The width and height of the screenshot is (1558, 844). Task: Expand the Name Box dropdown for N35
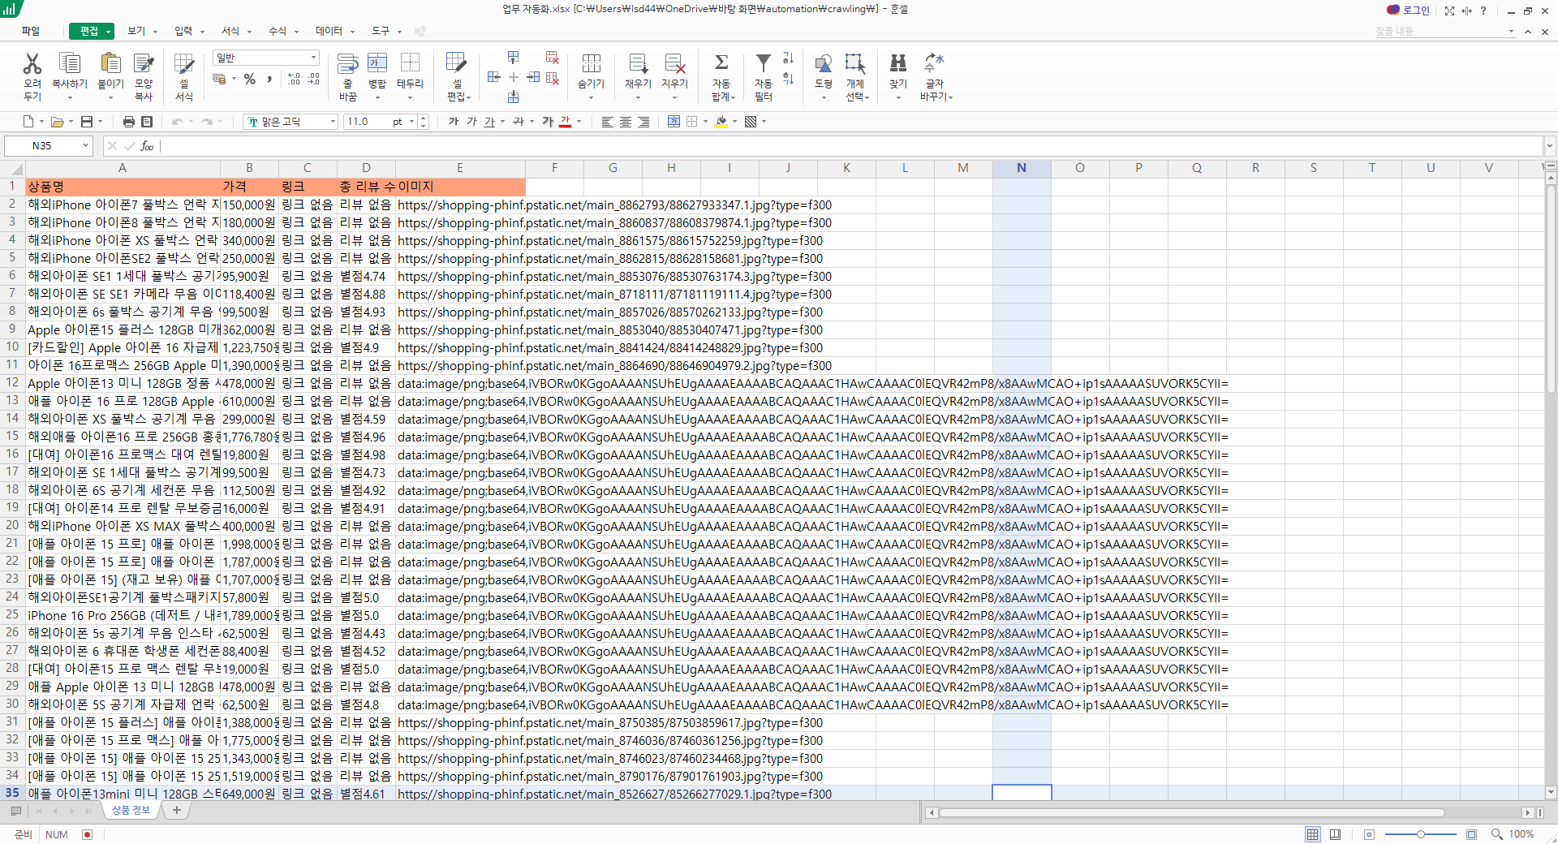pyautogui.click(x=85, y=146)
